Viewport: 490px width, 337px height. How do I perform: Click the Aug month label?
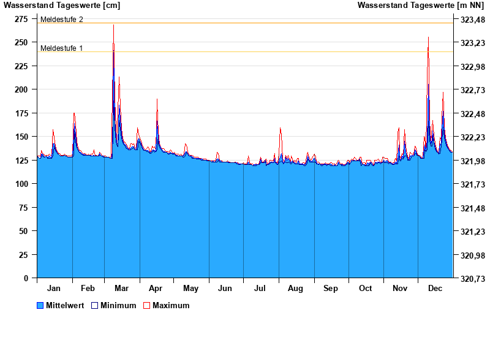point(295,289)
